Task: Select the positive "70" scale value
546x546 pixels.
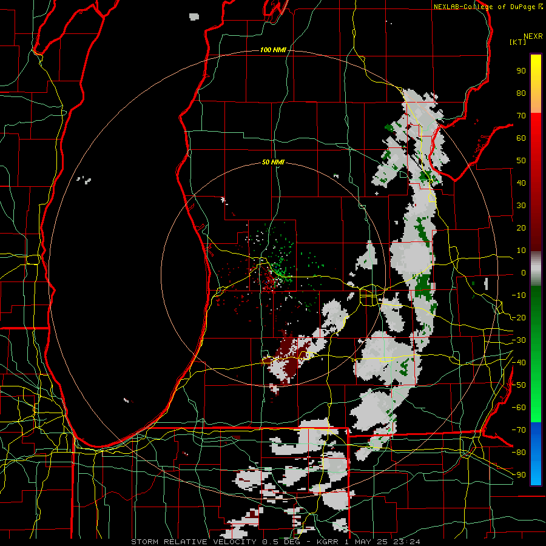Action: pos(521,116)
